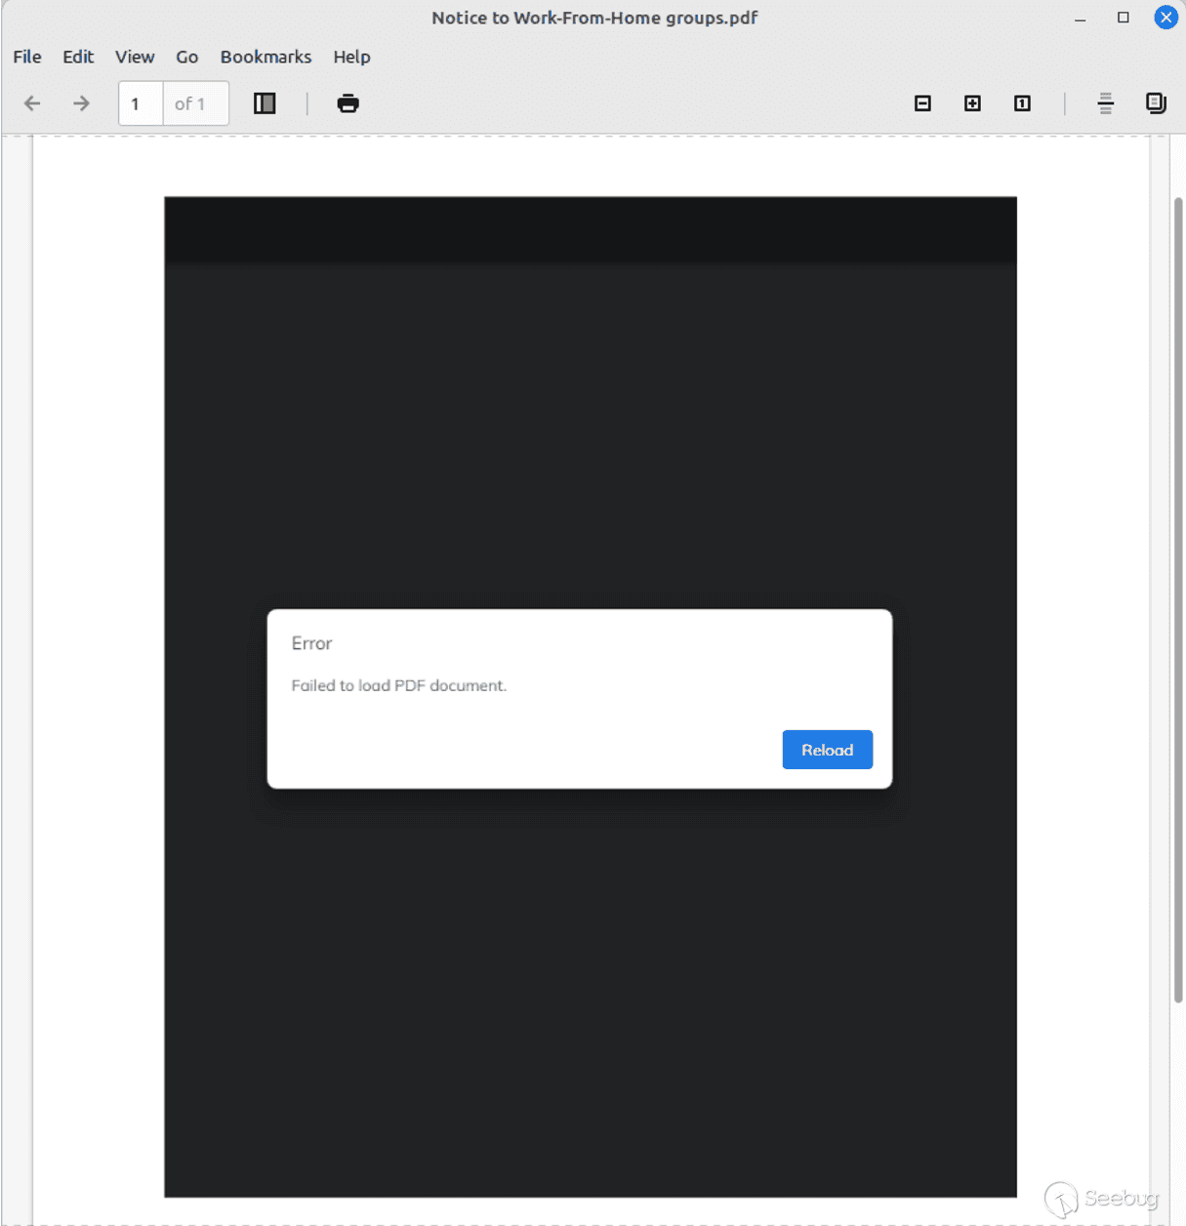Zoom out of the document

tap(922, 102)
